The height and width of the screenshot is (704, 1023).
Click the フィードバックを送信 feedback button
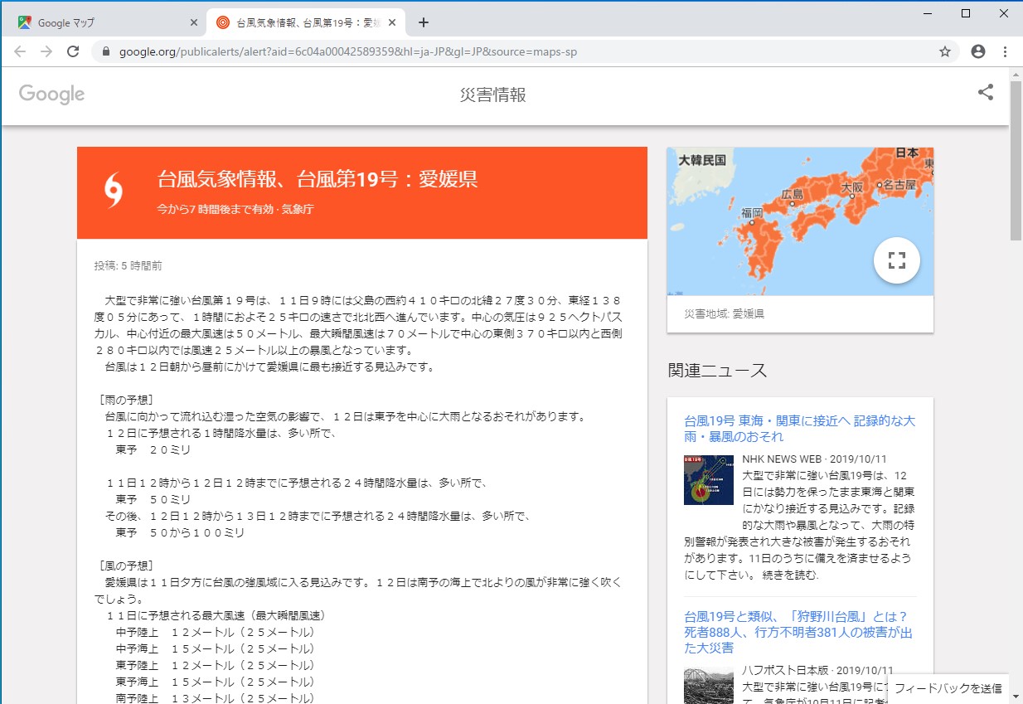948,688
